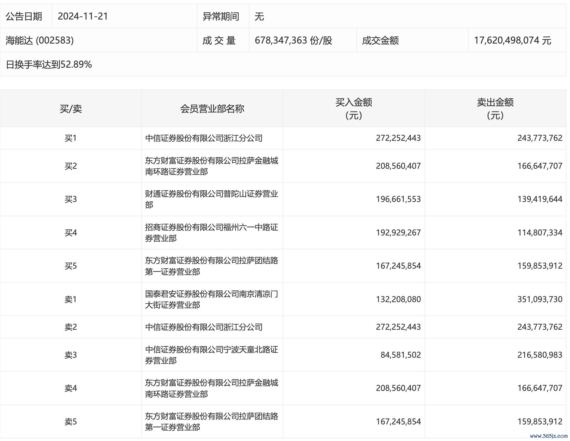The image size is (570, 441).
Task: Click the 买/卖 column header
Action: click(x=71, y=109)
